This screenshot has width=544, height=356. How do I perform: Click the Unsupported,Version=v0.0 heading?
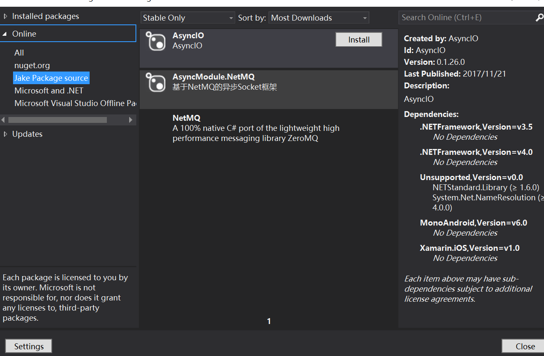[x=471, y=178]
